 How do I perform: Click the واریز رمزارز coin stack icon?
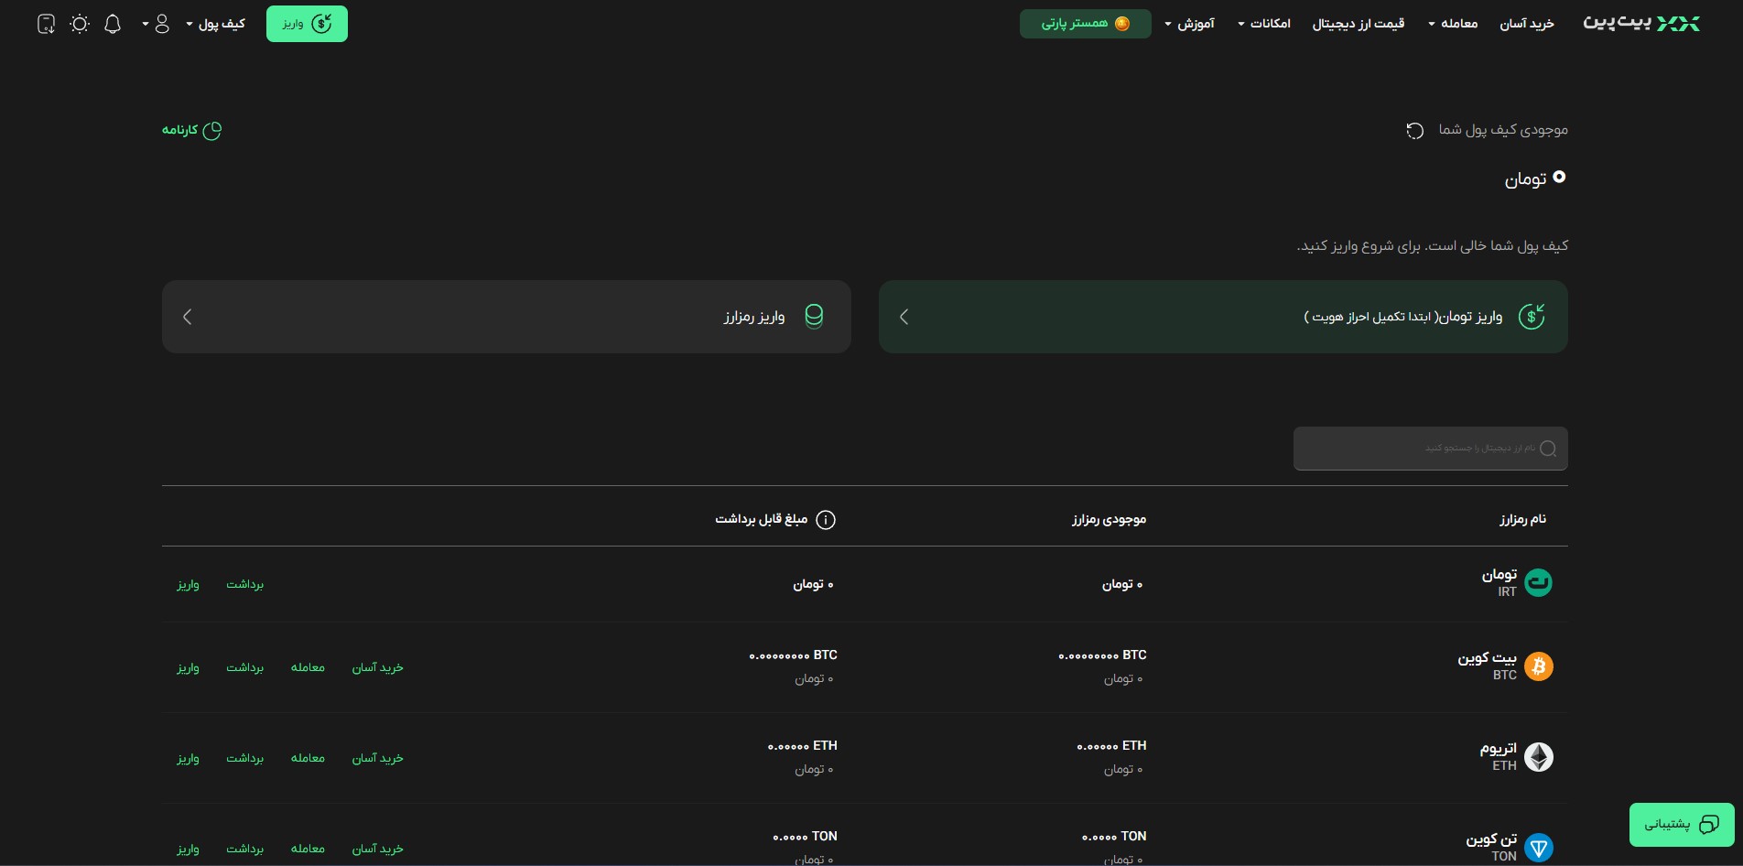point(814,317)
